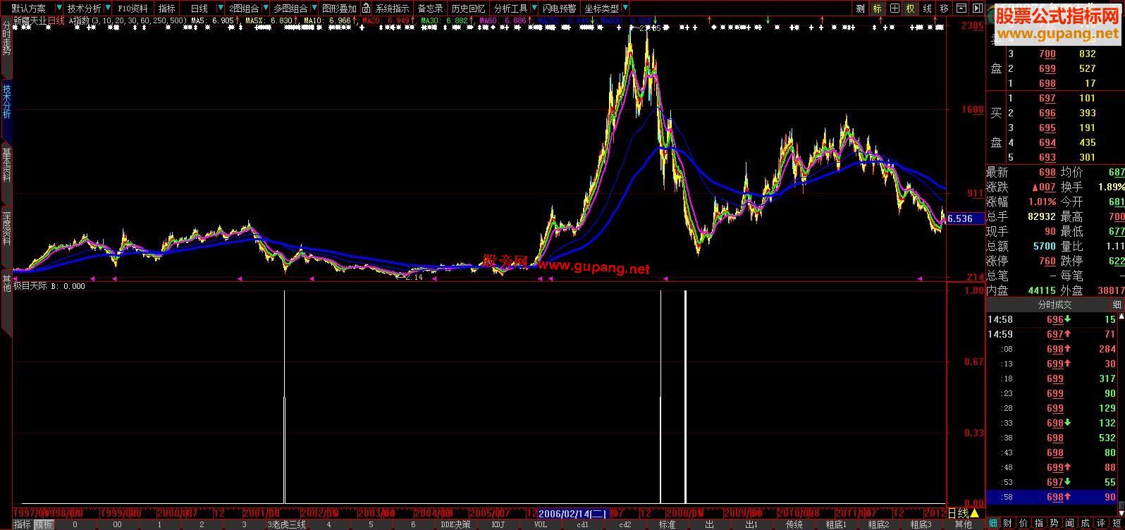Open the F10资料 menu item

tap(133, 8)
